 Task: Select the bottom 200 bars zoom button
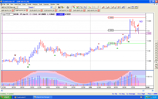[156, 64]
